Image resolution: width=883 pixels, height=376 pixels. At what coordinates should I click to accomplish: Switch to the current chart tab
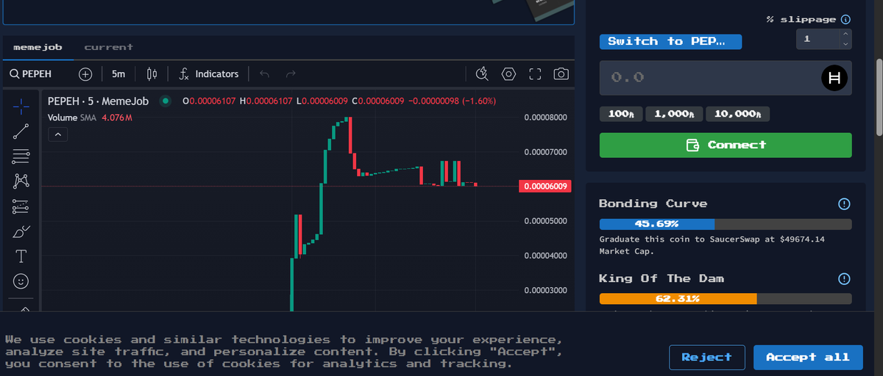108,47
